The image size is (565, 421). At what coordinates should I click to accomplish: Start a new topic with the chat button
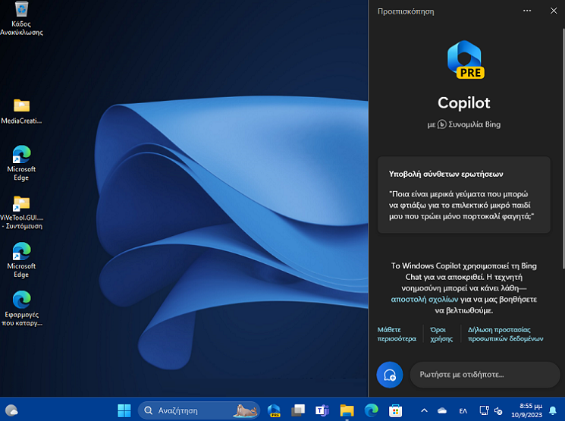pyautogui.click(x=390, y=375)
